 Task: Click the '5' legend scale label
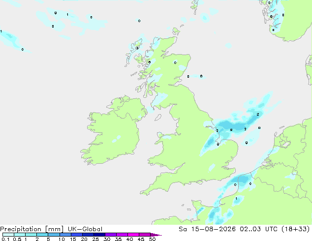48,239
